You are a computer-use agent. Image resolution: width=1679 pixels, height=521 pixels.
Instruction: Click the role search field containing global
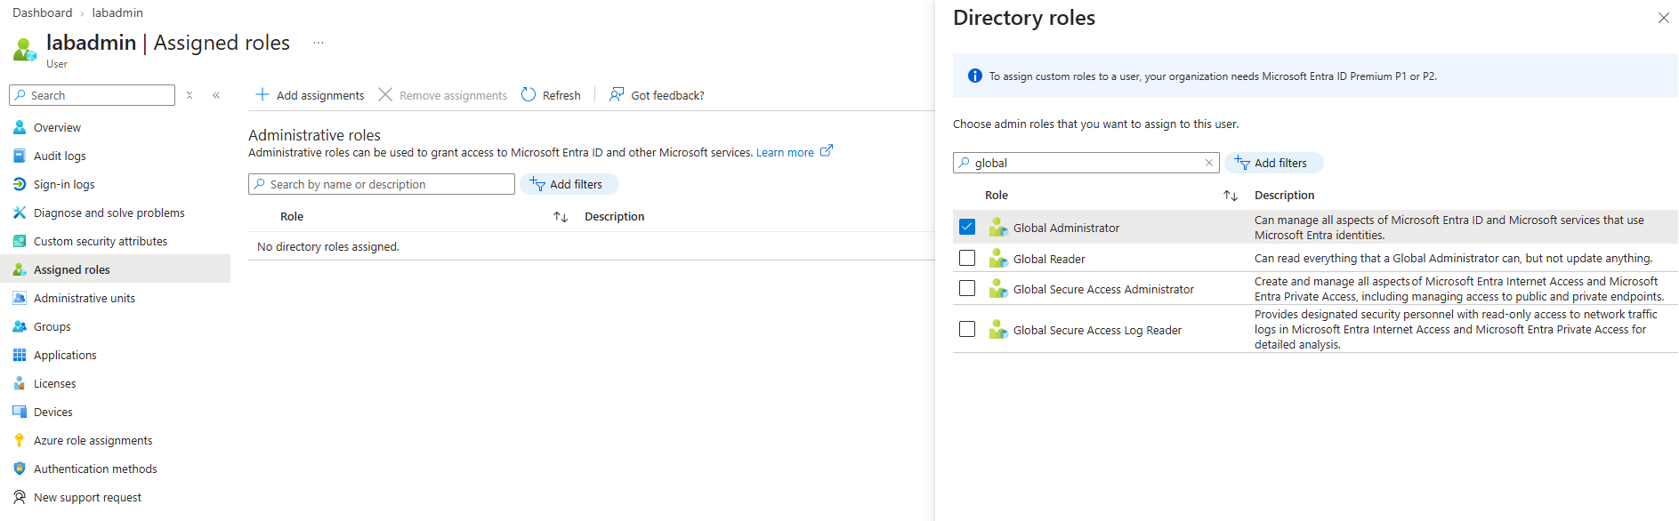click(x=1086, y=163)
